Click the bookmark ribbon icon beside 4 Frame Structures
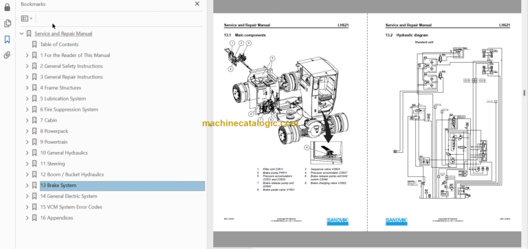The image size is (528, 249). click(34, 87)
